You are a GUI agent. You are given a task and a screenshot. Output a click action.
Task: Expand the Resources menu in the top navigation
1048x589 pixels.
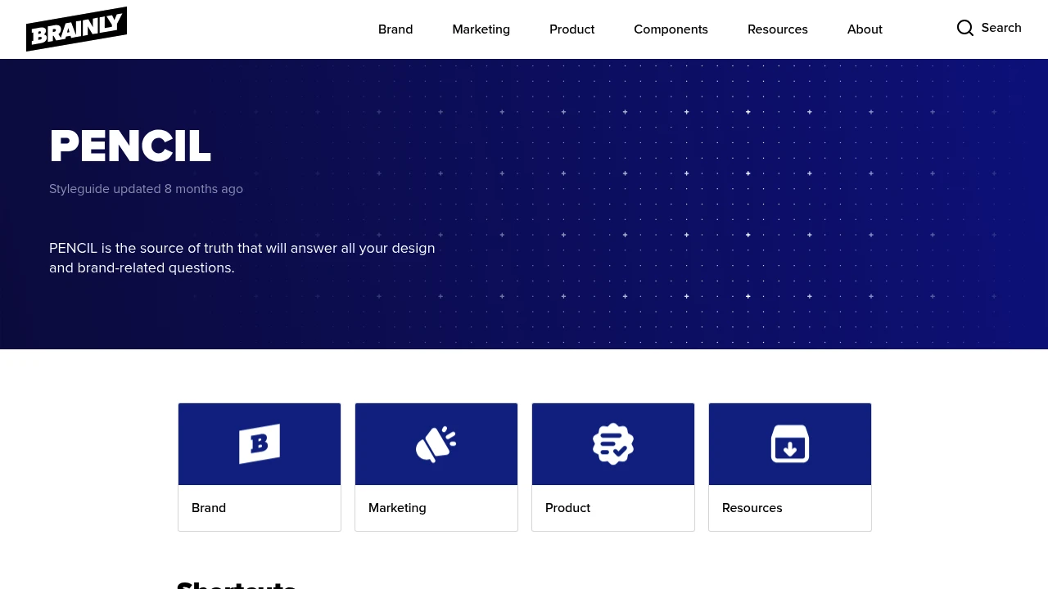[777, 29]
